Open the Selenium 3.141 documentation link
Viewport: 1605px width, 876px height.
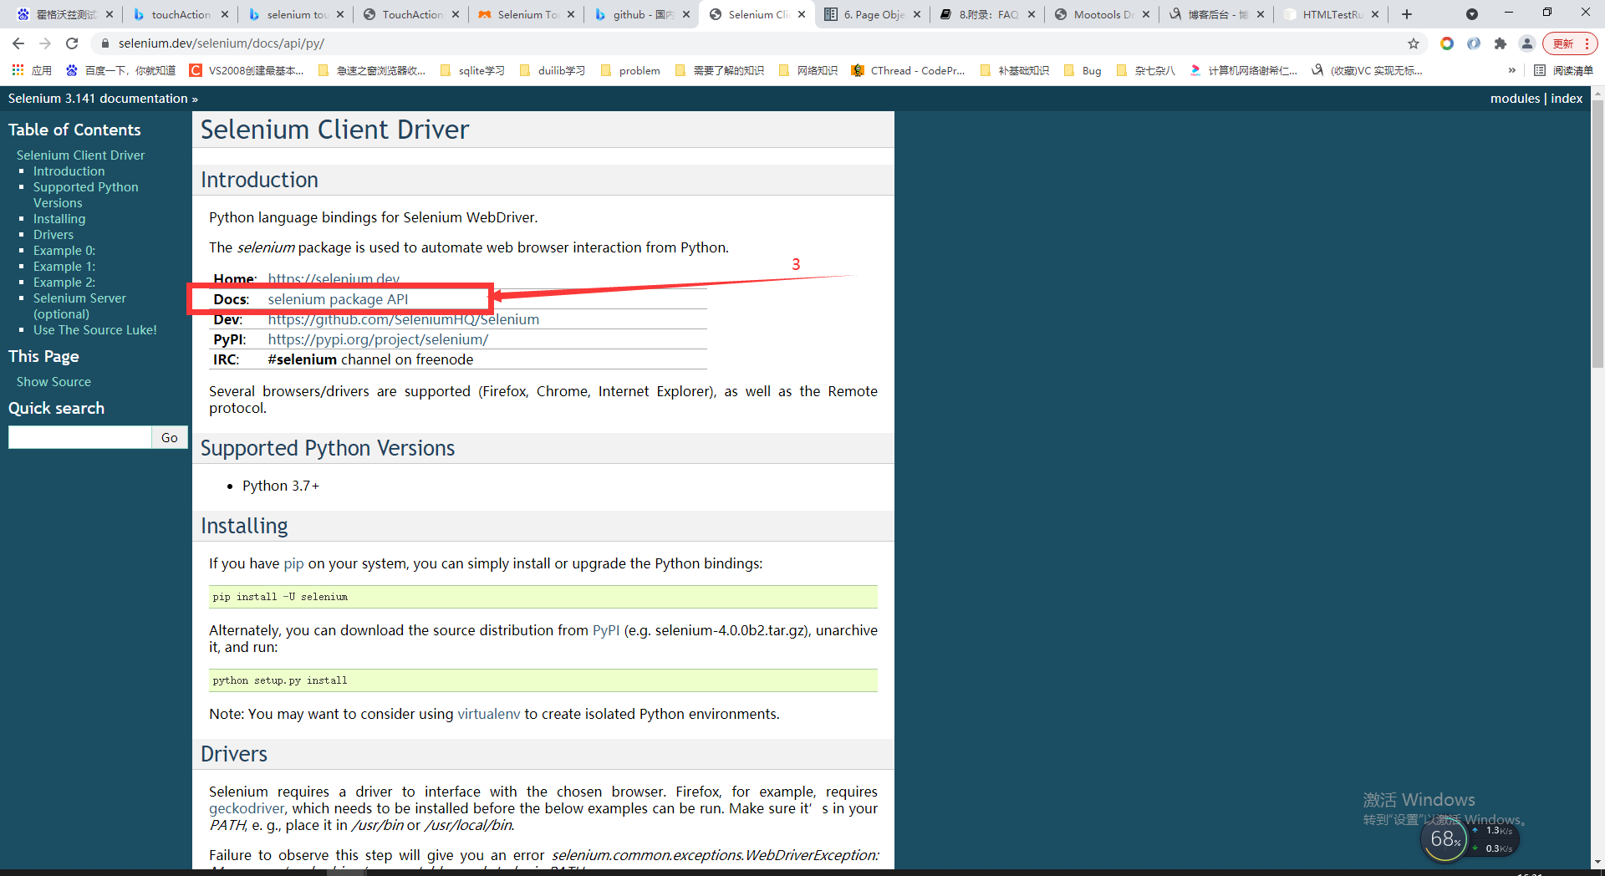coord(98,99)
